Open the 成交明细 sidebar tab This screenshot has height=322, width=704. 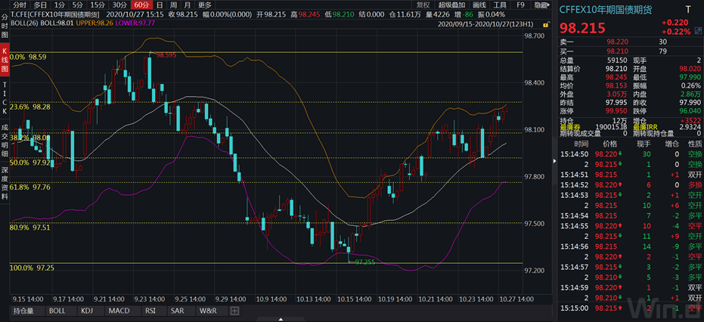(5, 140)
